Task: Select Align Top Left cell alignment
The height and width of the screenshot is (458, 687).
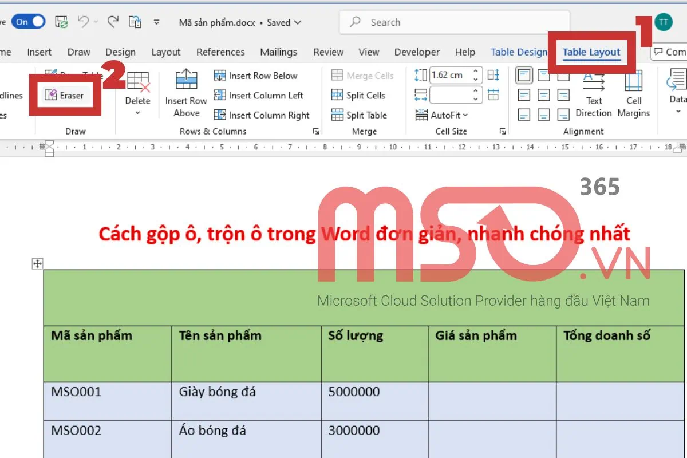Action: click(524, 75)
